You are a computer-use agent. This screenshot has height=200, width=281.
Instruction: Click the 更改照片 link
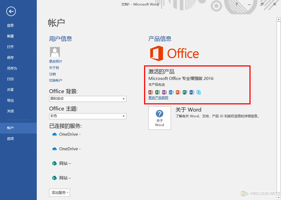coord(55,62)
